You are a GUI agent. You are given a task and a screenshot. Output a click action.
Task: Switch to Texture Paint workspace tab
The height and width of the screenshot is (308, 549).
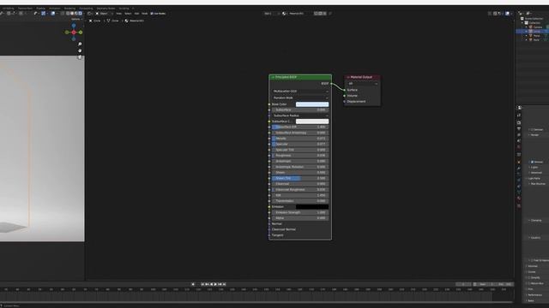[x=25, y=9]
